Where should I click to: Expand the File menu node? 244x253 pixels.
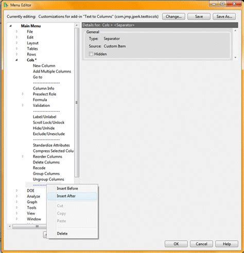click(x=16, y=31)
